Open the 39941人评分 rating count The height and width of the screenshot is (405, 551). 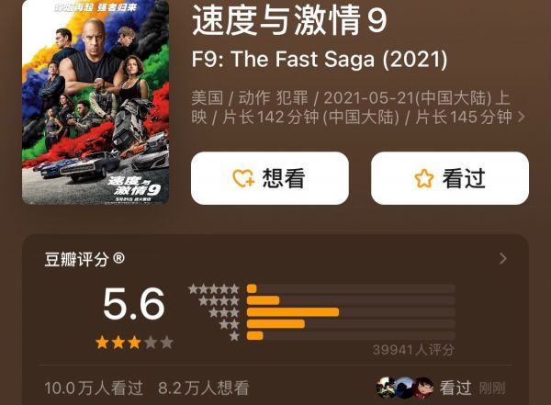pos(413,350)
